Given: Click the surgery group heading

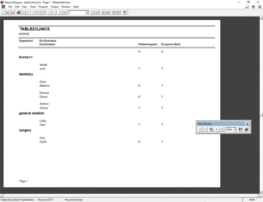Looking at the screenshot, I should pos(25,130).
